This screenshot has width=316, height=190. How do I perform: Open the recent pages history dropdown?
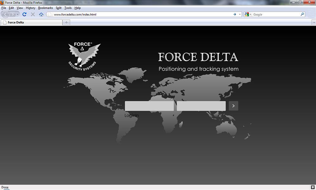click(17, 14)
